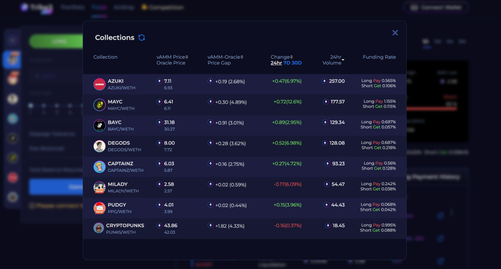Screen dimensions: 501x269
Task: Switch change period to 7D
Action: [x=287, y=63]
